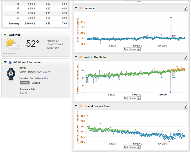Click the lap 17 time 6:51.4

[x=31, y=8]
